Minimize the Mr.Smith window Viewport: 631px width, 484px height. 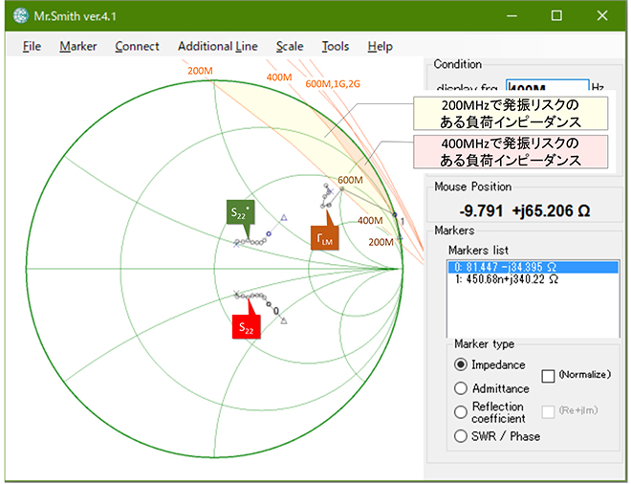(511, 15)
